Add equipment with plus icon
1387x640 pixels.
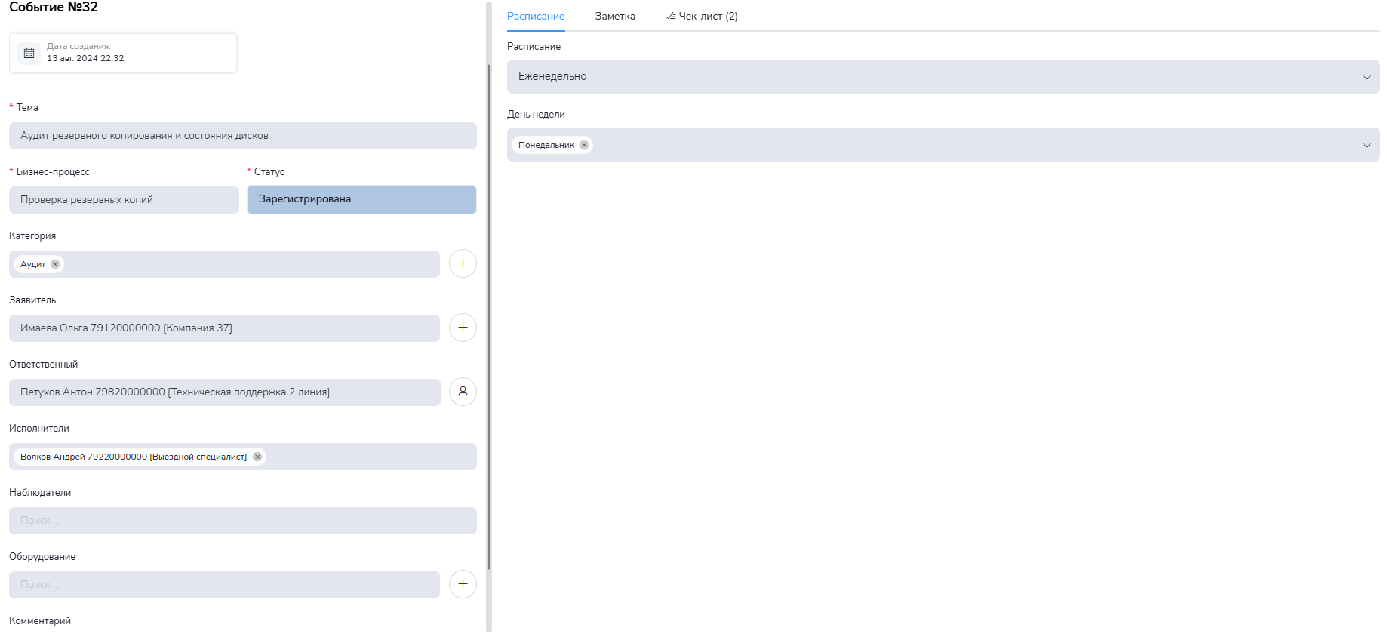click(x=463, y=584)
